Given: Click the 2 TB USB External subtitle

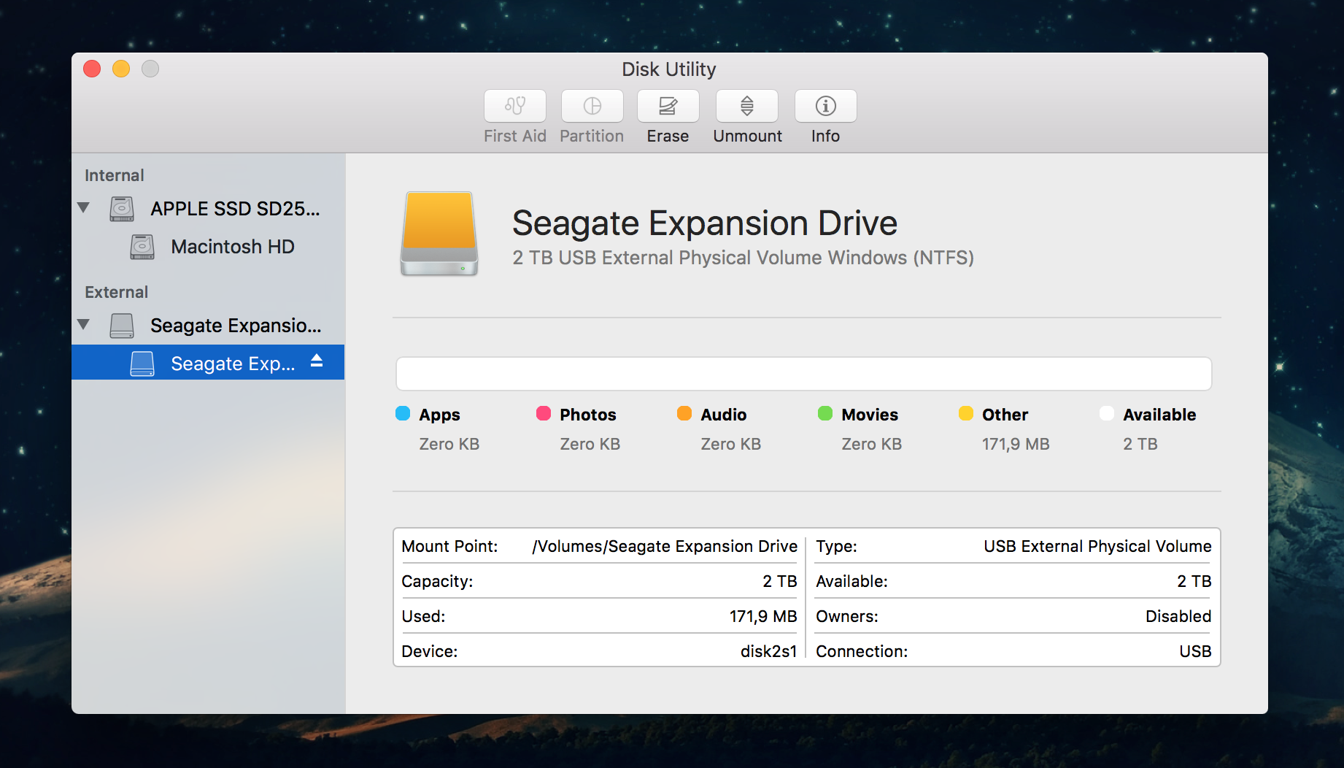Looking at the screenshot, I should point(743,258).
